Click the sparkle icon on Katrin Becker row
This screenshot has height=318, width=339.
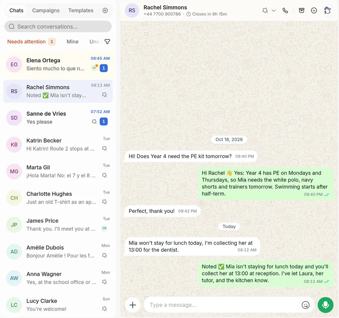(x=105, y=148)
